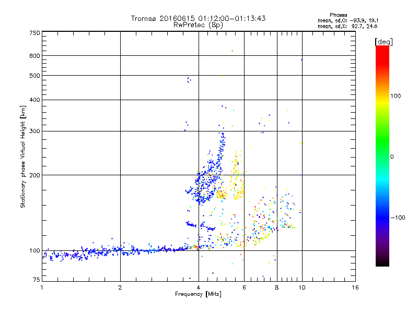This screenshot has width=418, height=313.
Task: Click the y-axis '75' tick label
Action: point(37,280)
